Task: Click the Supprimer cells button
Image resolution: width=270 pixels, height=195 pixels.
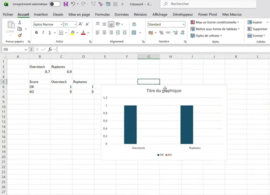Action: coord(257,29)
